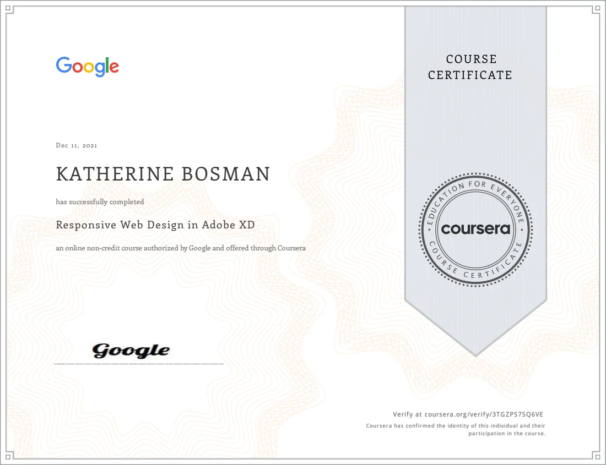This screenshot has height=465, width=606.
Task: Click the Google logo at top left
Action: click(x=86, y=66)
